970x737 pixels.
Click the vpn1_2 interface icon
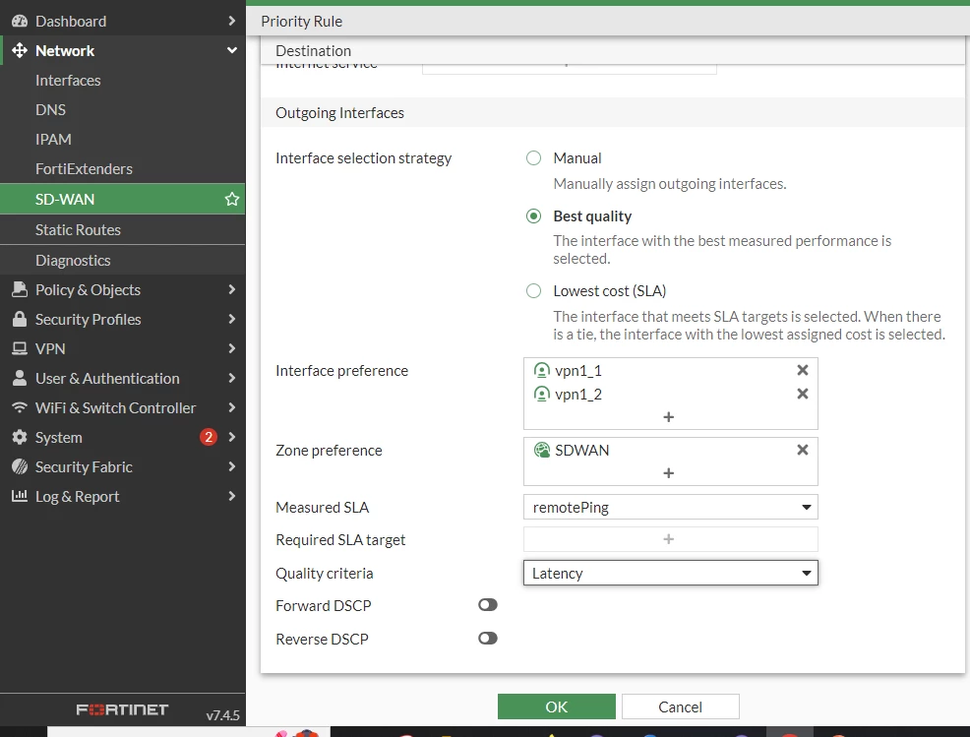pyautogui.click(x=541, y=395)
